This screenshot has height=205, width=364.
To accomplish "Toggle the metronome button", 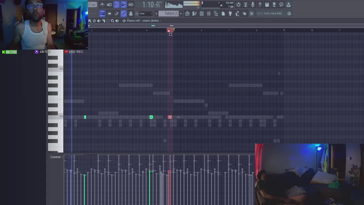I will coord(102,5).
